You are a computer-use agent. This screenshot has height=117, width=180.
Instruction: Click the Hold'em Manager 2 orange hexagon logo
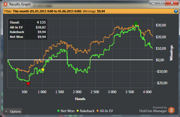[171, 110]
